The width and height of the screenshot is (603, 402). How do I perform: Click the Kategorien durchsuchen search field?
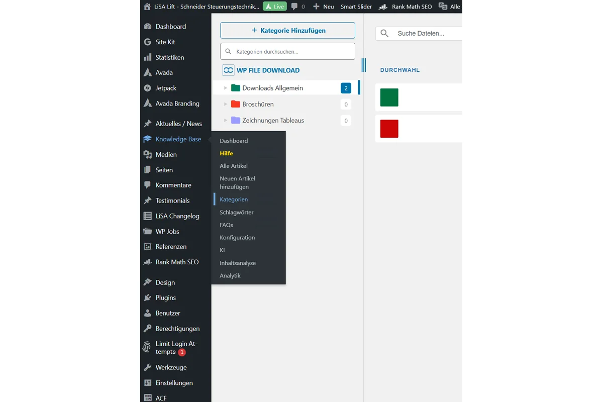[x=287, y=51]
